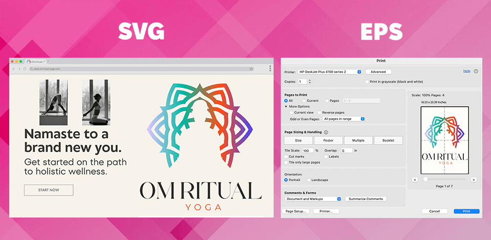Select Portrait orientation
The height and width of the screenshot is (240, 491).
286,180
